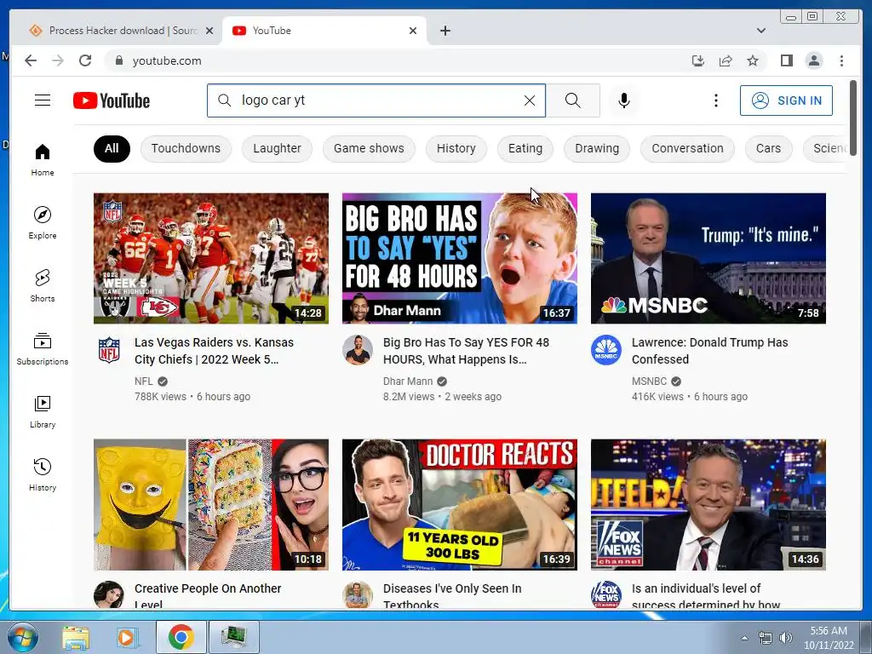Open the YouTube hamburger guide menu
This screenshot has width=872, height=654.
point(43,100)
